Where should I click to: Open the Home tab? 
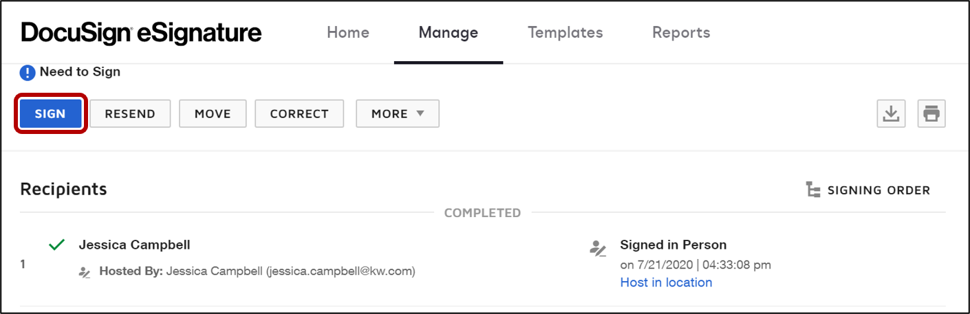(x=348, y=32)
